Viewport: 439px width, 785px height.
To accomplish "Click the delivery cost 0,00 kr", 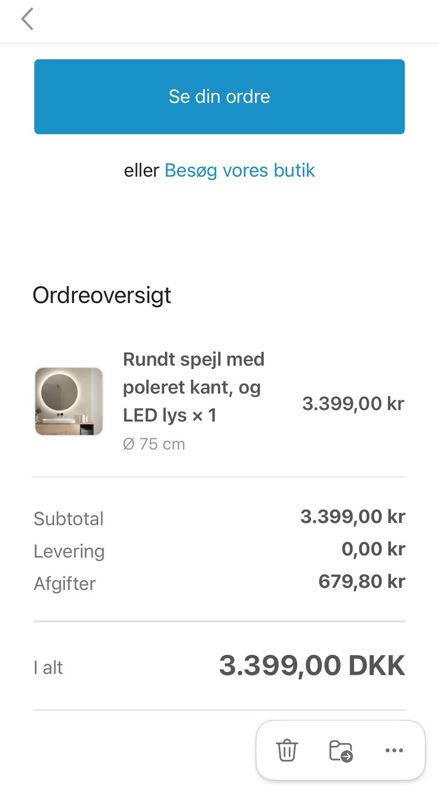I will point(373,549).
